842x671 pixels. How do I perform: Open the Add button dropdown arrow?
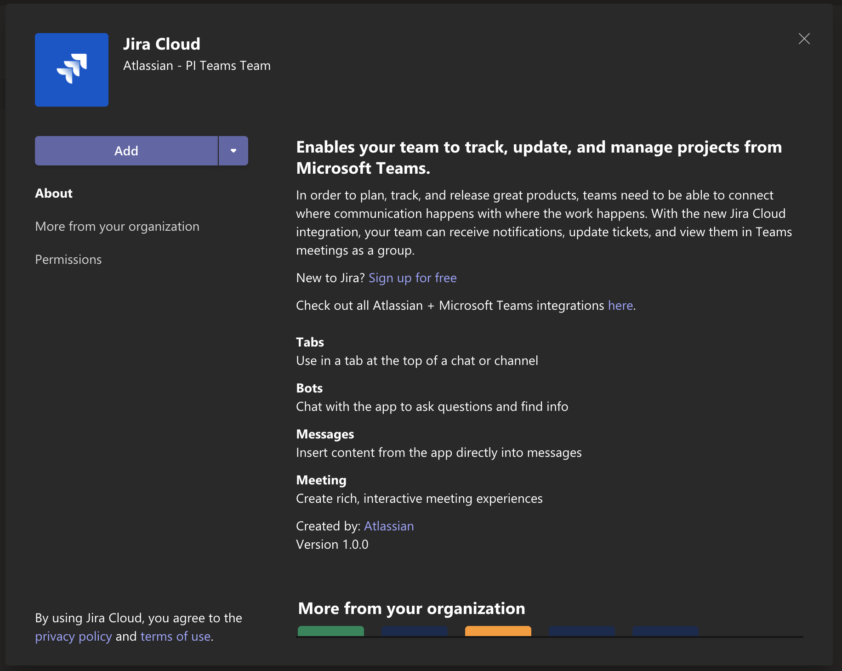(x=233, y=150)
